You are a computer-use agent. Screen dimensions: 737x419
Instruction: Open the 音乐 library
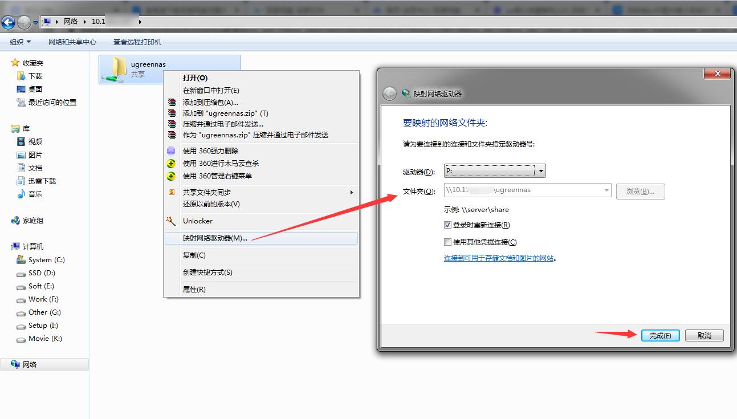(x=35, y=194)
